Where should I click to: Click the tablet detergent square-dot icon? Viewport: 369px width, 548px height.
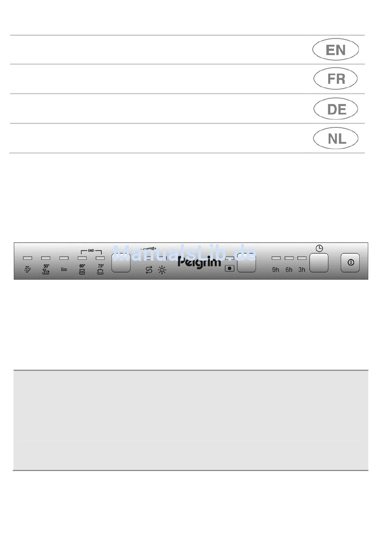230,268
